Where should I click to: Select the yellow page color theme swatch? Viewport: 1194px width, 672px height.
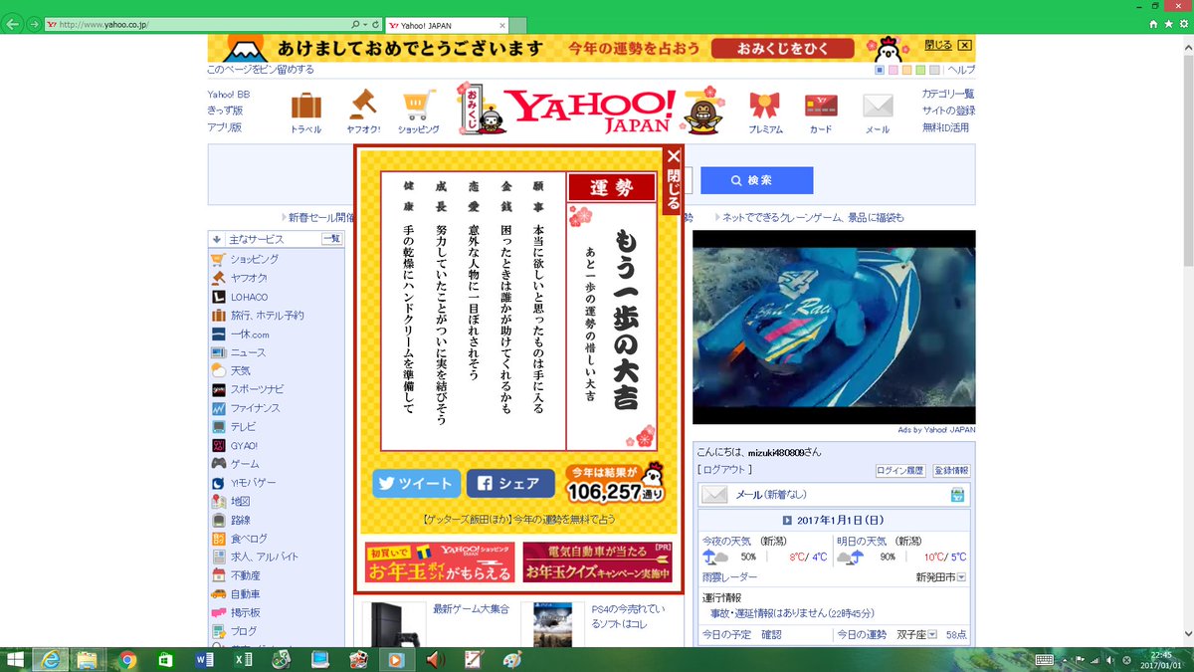coord(907,70)
